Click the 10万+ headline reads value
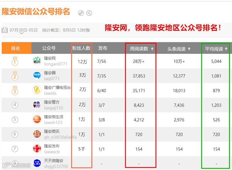Viewport: 232px width, 170px height. coord(179,61)
